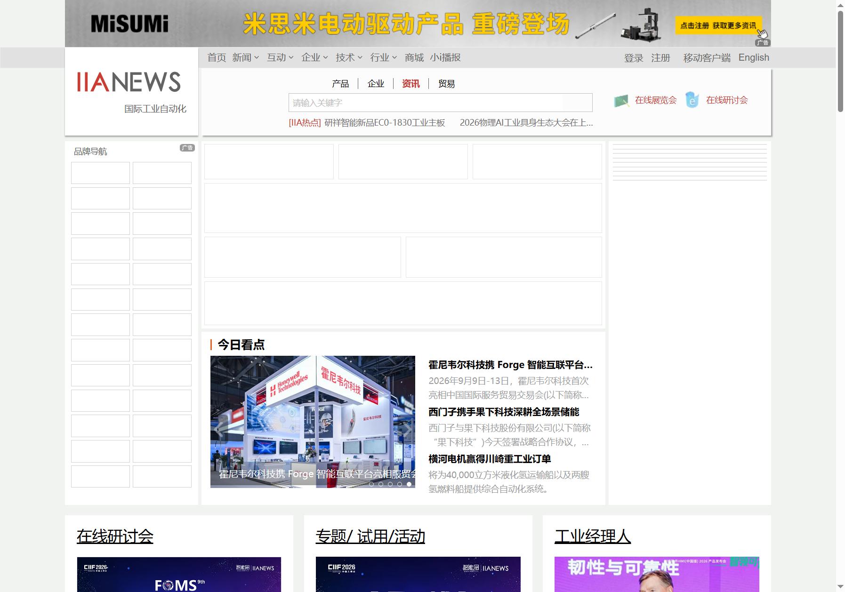Switch search category to 产品
845x592 pixels.
[x=340, y=84]
